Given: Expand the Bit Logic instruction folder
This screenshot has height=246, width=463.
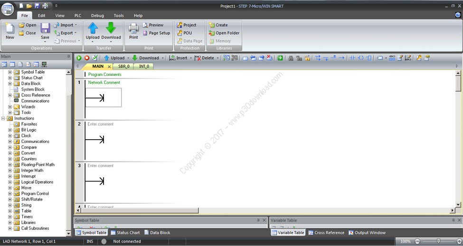Looking at the screenshot, I should pyautogui.click(x=10, y=130).
